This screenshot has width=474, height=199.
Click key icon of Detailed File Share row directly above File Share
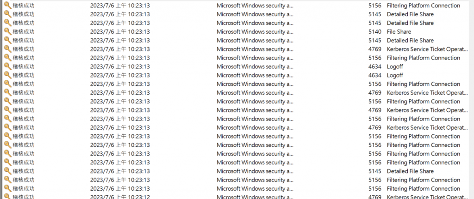click(7, 23)
